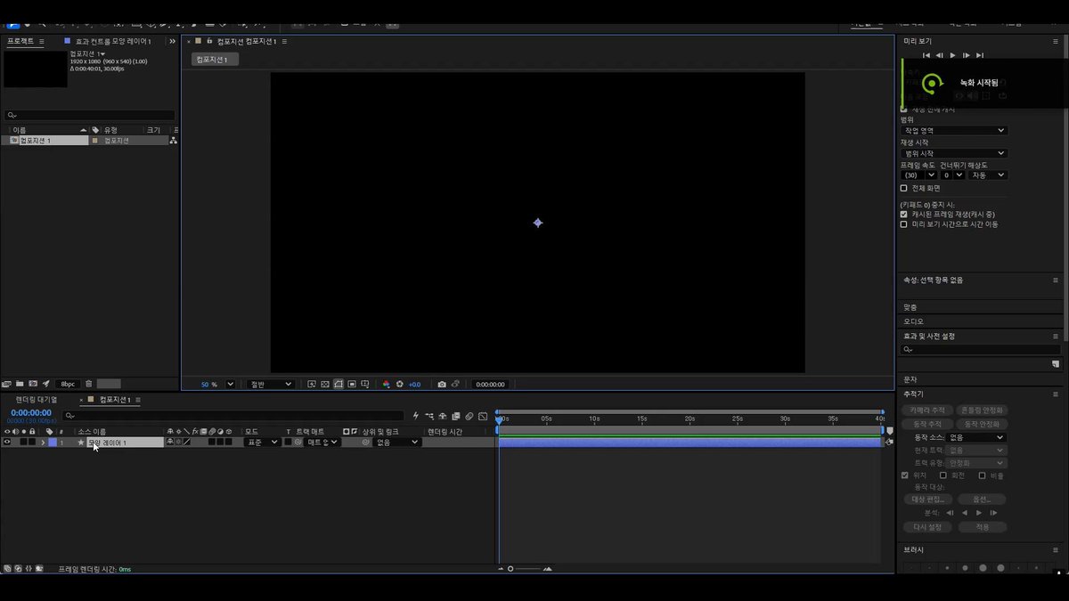Hide 모양 레이어 1 with the eye icon
Viewport: 1069px width, 601px height.
[7, 443]
